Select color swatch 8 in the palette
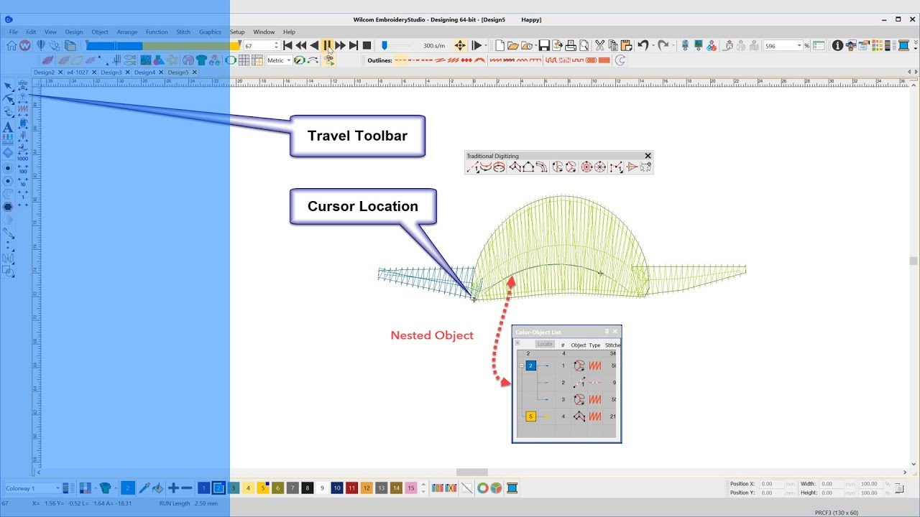This screenshot has width=920, height=517. tap(308, 488)
